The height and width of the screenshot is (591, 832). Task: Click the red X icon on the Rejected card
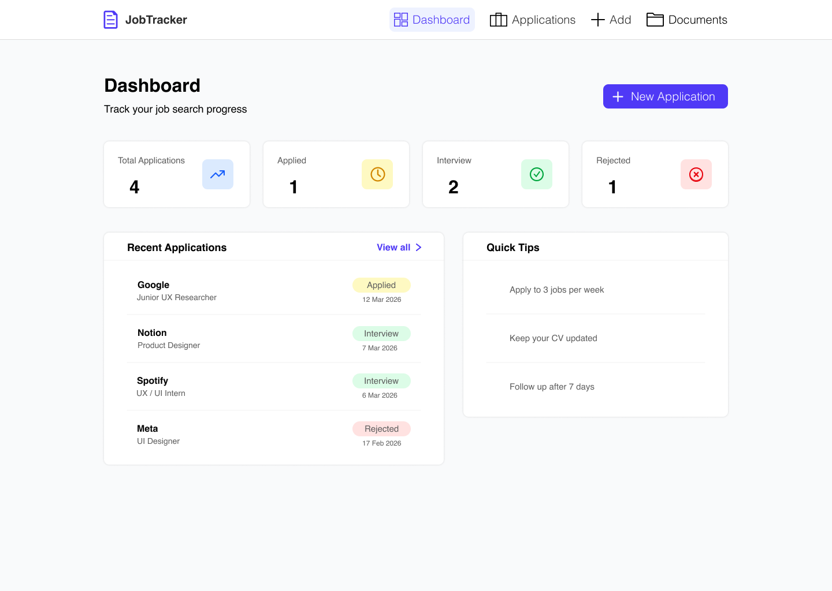696,174
